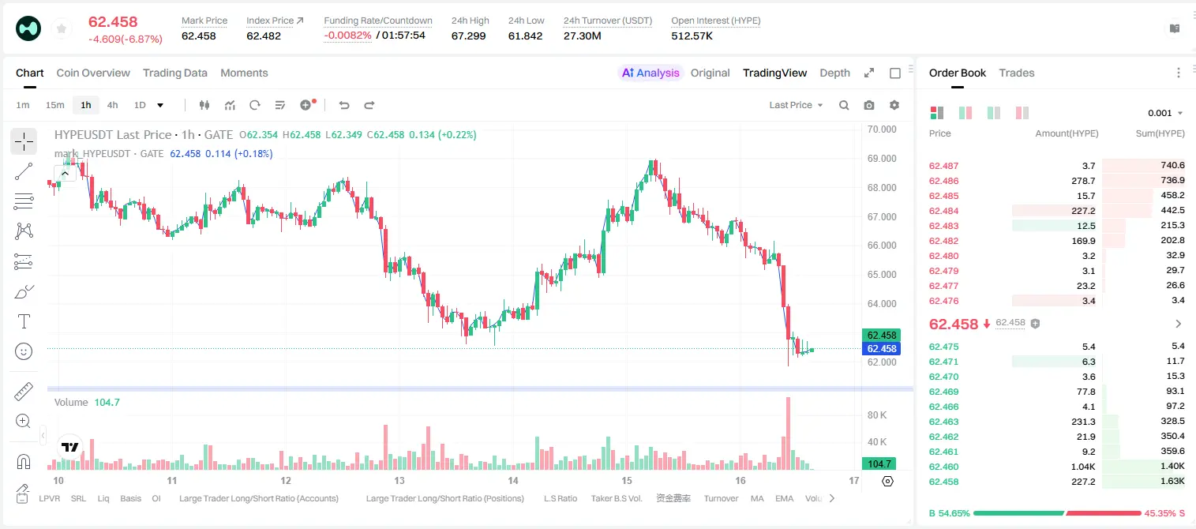This screenshot has width=1196, height=529.
Task: Open the Last Price dropdown
Action: (796, 105)
